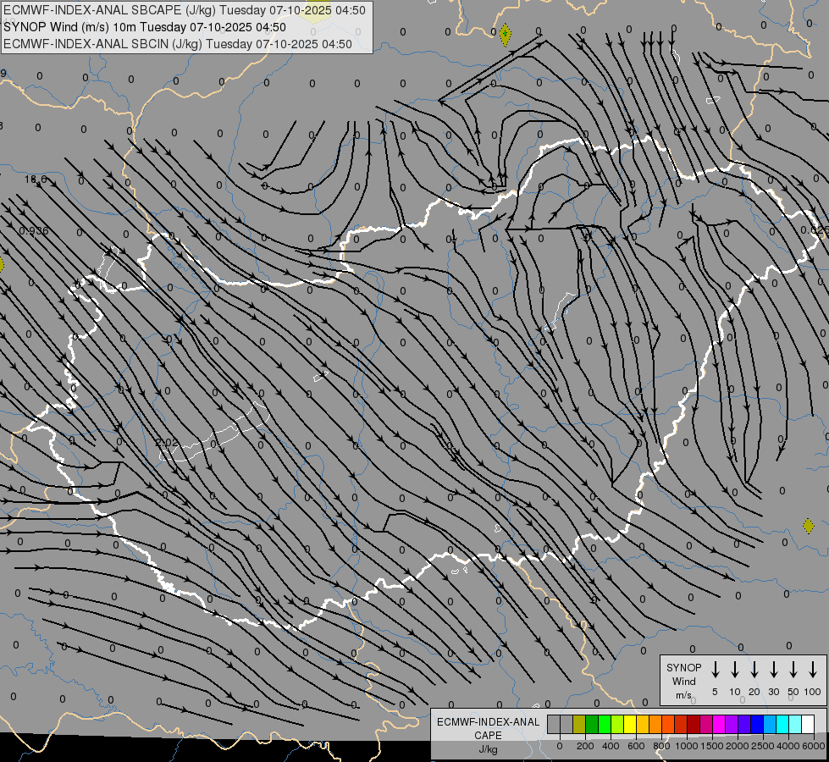Pick the 20 m/s wind arrow symbol
Viewport: 829px width, 762px height.
(754, 670)
